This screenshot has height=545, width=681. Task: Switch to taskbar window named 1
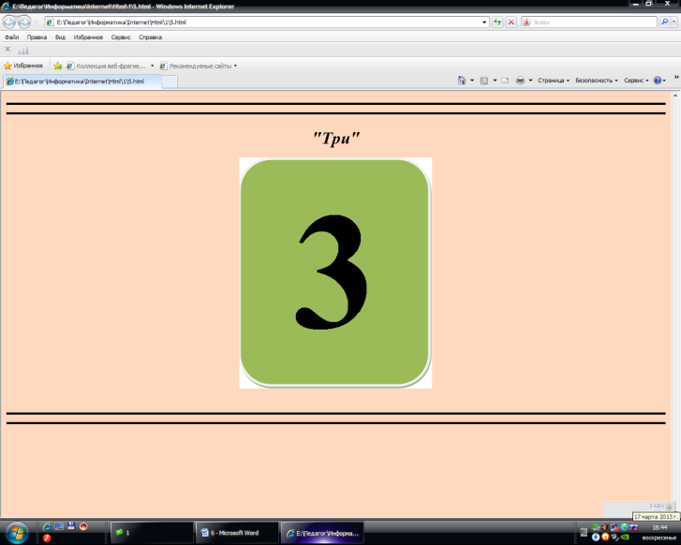click(152, 533)
